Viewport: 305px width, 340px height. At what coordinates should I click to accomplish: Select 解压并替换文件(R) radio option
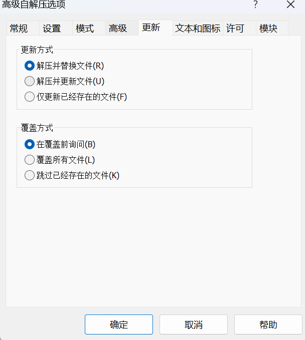[64, 66]
